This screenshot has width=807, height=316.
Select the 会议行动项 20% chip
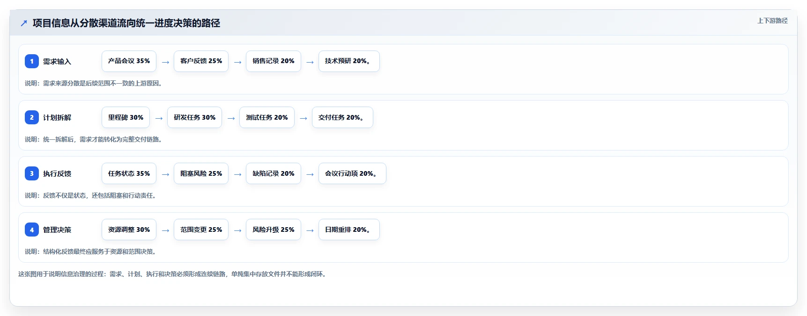point(352,173)
